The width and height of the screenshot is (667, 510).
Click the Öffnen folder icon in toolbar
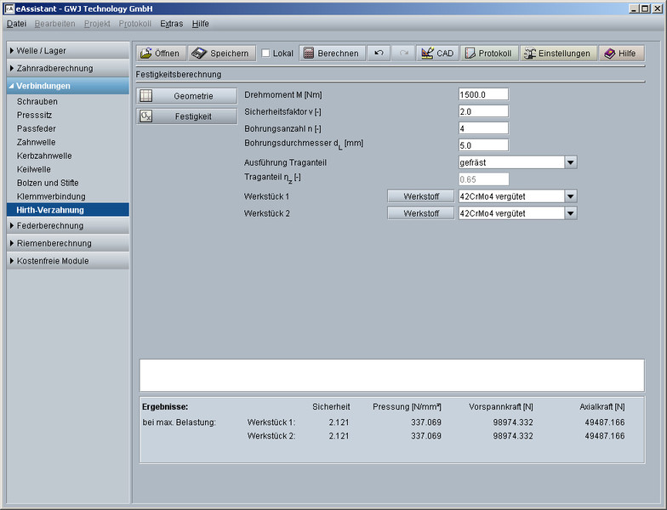[x=146, y=53]
